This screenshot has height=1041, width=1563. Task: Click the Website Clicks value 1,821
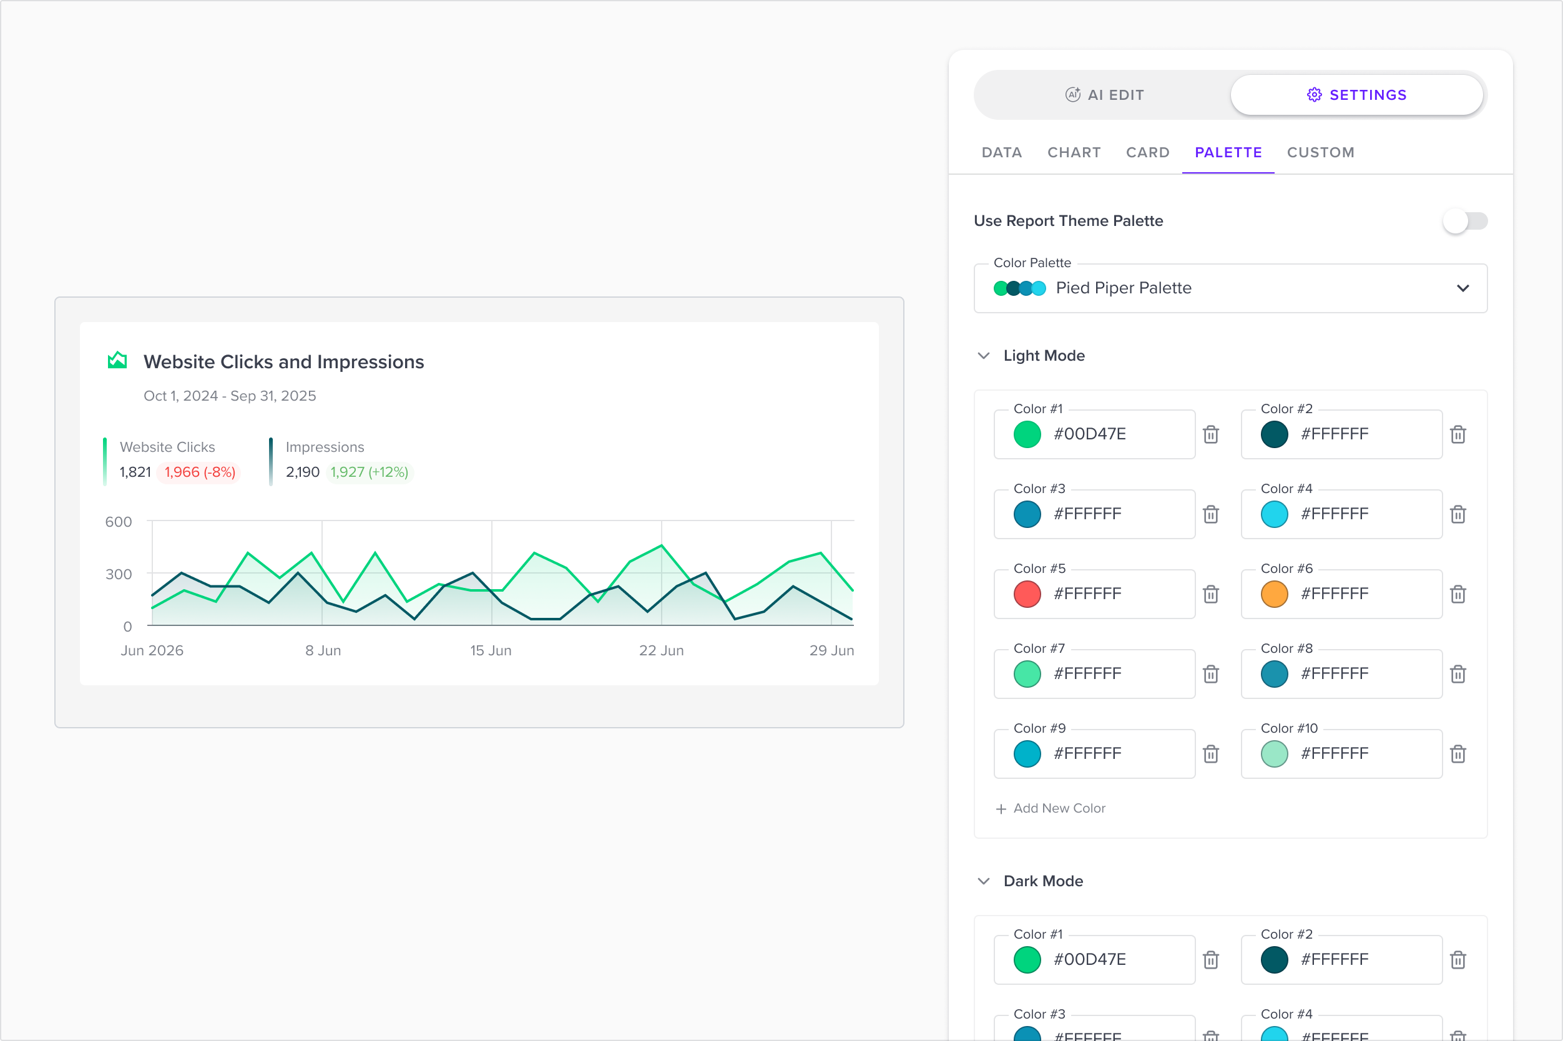pyautogui.click(x=135, y=472)
